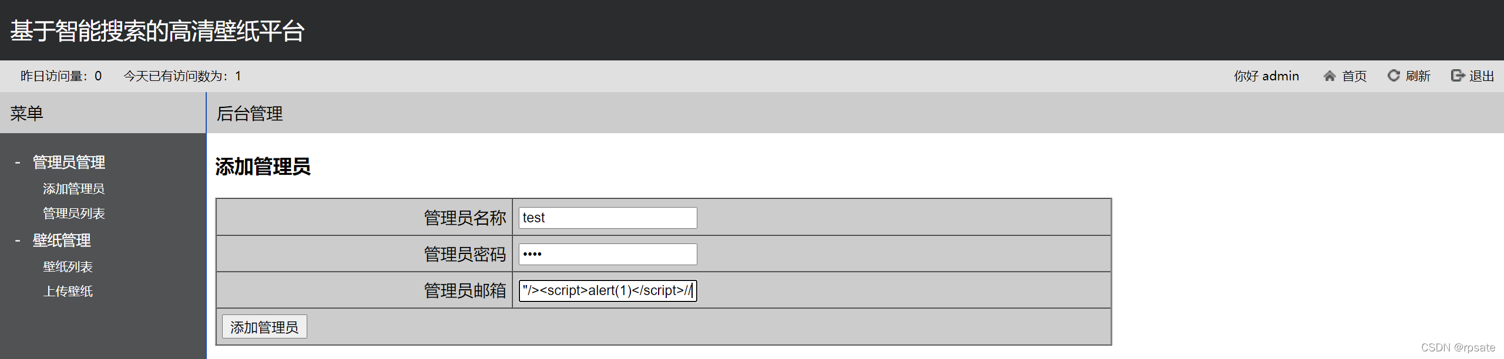The height and width of the screenshot is (359, 1504).
Task: Focus the 管理员邮箱 email field
Action: click(607, 290)
